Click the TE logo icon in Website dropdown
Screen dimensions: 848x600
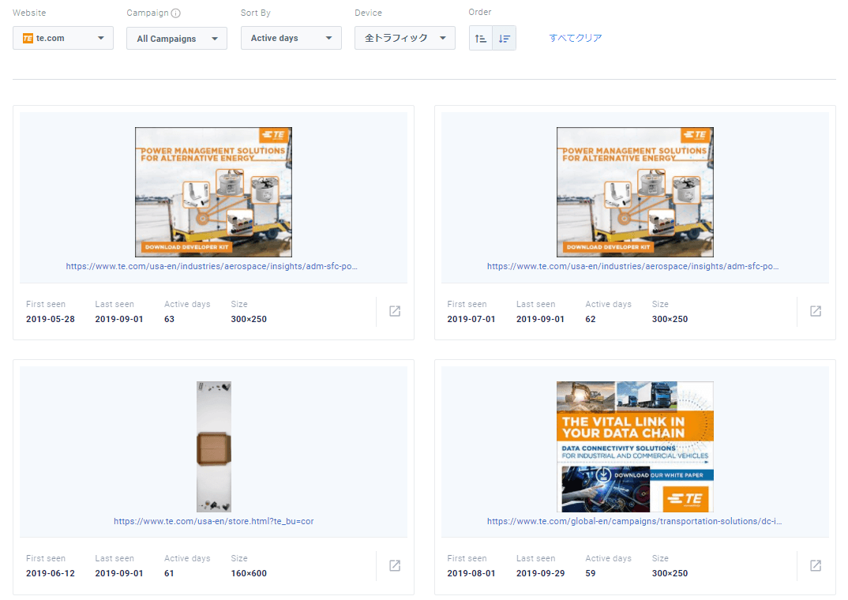pyautogui.click(x=28, y=38)
